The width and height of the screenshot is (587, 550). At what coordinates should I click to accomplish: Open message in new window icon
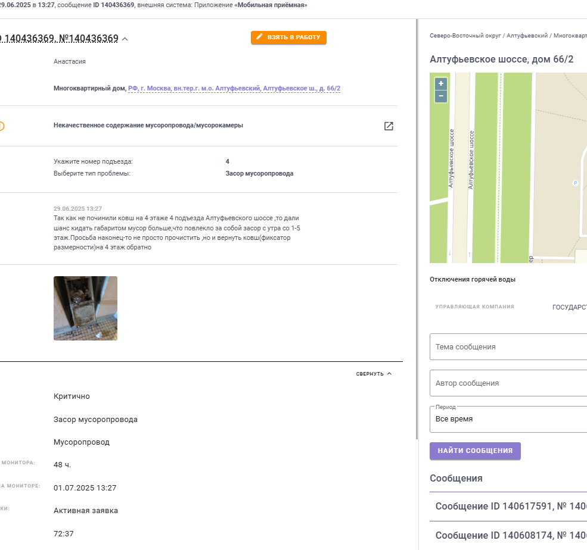389,126
